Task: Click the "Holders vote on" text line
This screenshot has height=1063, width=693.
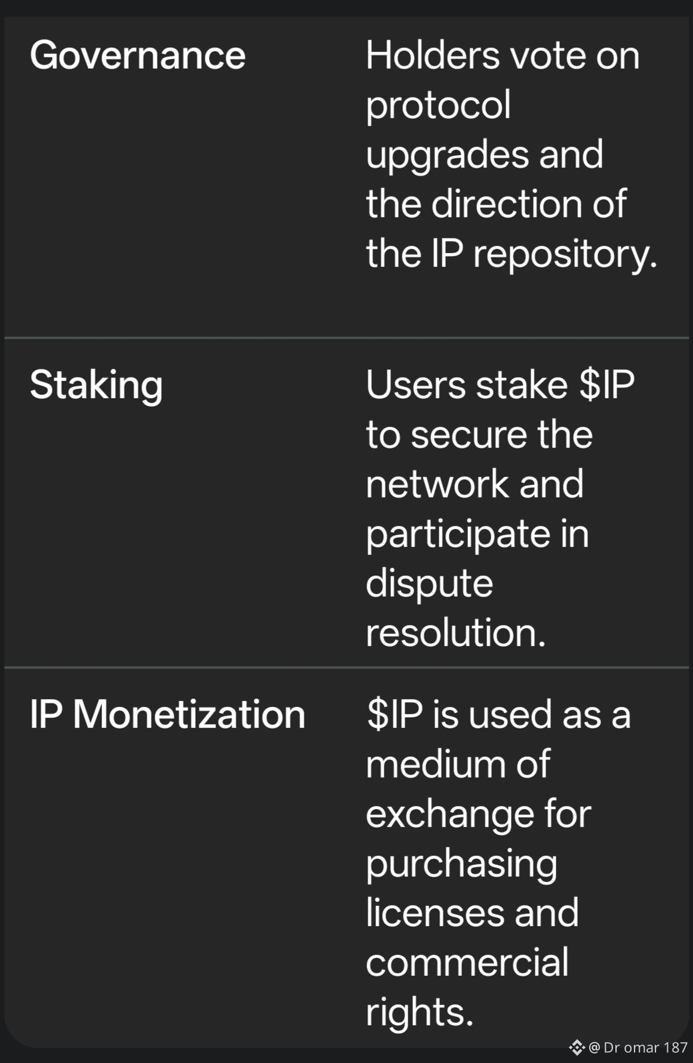Action: click(503, 56)
